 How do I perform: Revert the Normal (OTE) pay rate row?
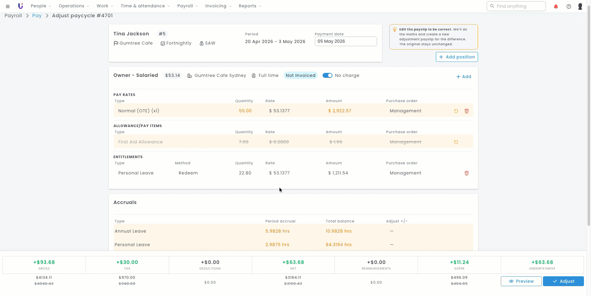[456, 111]
